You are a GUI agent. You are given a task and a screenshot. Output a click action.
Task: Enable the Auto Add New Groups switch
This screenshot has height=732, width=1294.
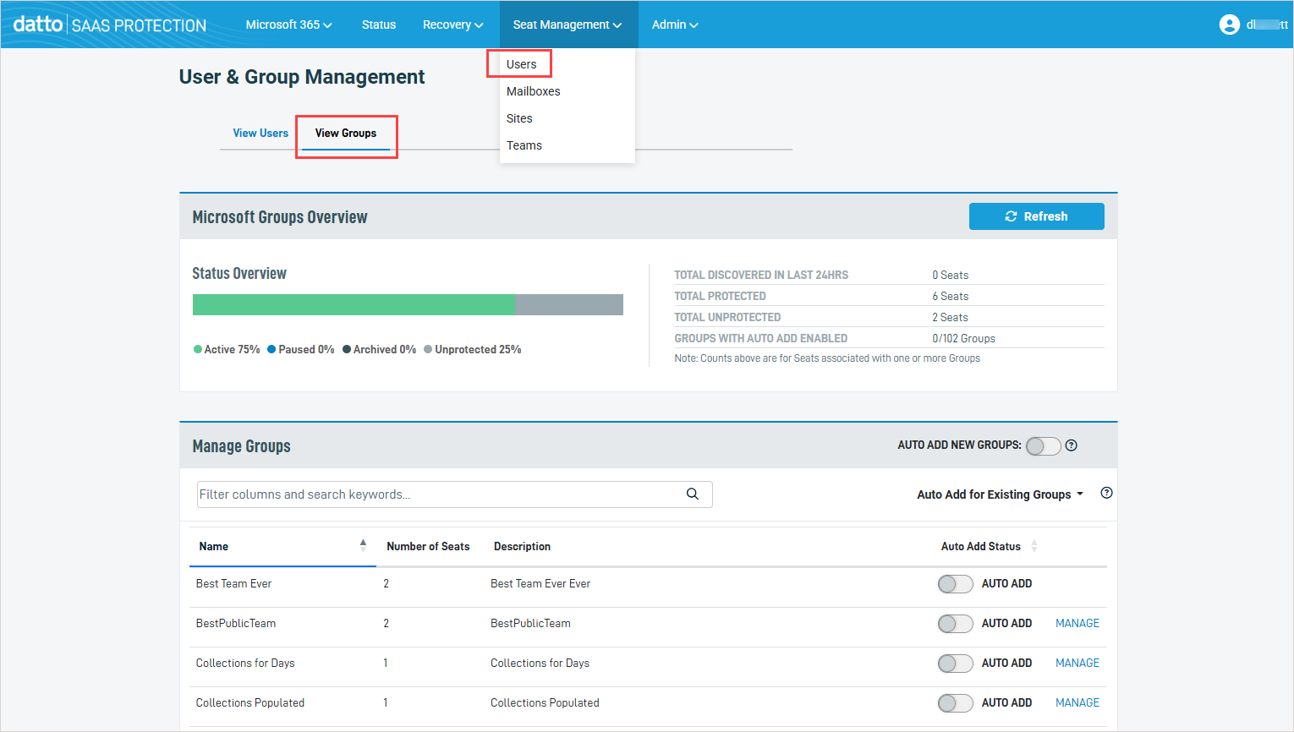1044,445
